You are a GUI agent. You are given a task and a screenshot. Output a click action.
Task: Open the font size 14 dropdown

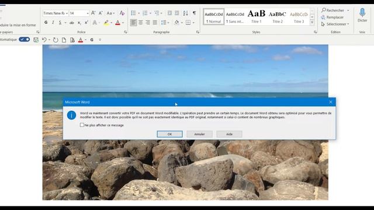click(x=87, y=13)
